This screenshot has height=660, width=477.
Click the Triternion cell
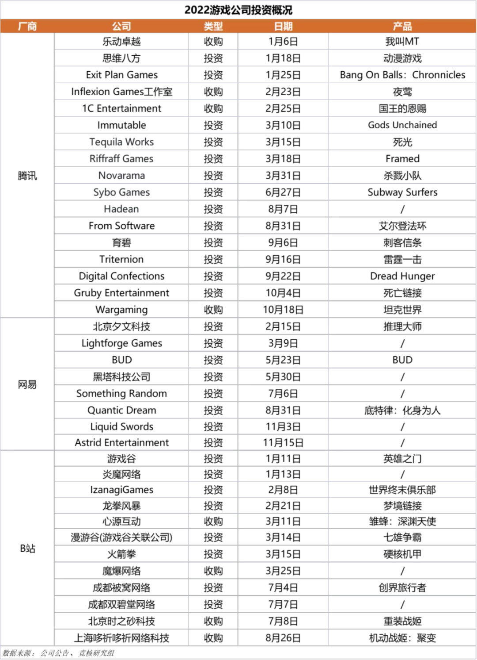pyautogui.click(x=121, y=259)
